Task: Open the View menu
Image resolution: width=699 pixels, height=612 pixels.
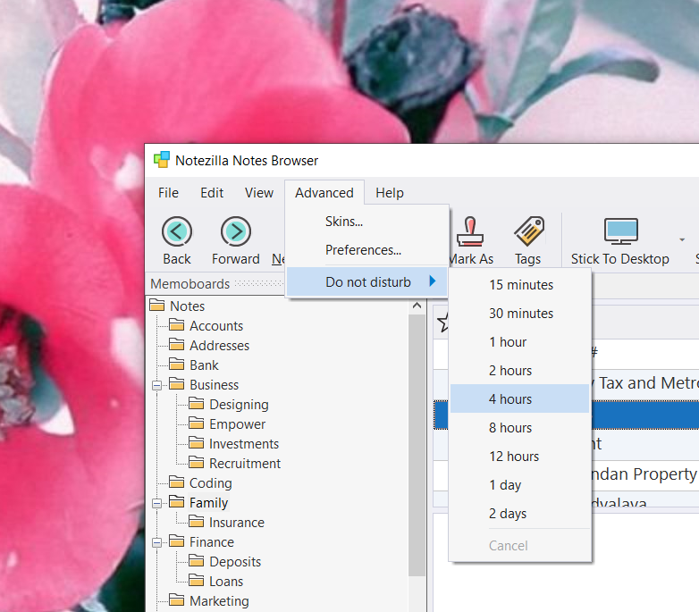Action: coord(259,193)
